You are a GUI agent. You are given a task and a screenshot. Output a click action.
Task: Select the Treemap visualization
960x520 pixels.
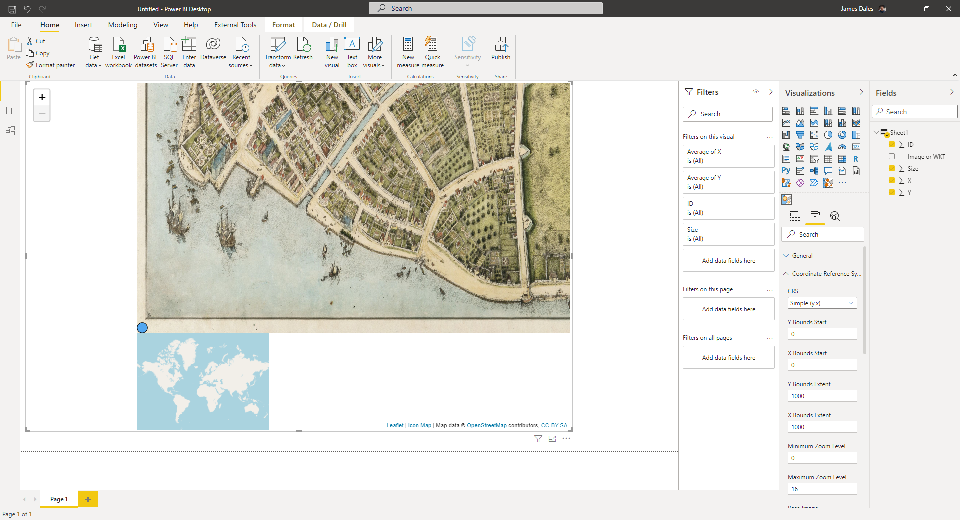(856, 135)
